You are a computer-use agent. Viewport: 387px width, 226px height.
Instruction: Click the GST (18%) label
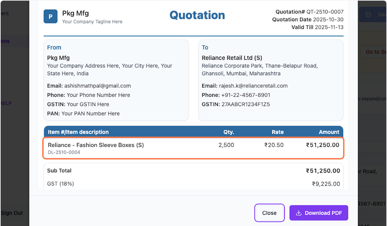tap(61, 184)
